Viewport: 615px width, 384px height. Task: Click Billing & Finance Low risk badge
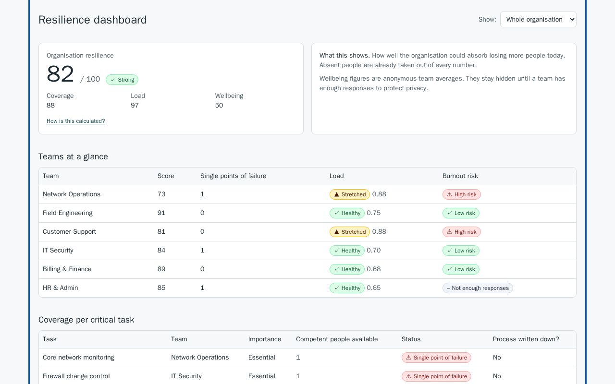click(x=461, y=269)
